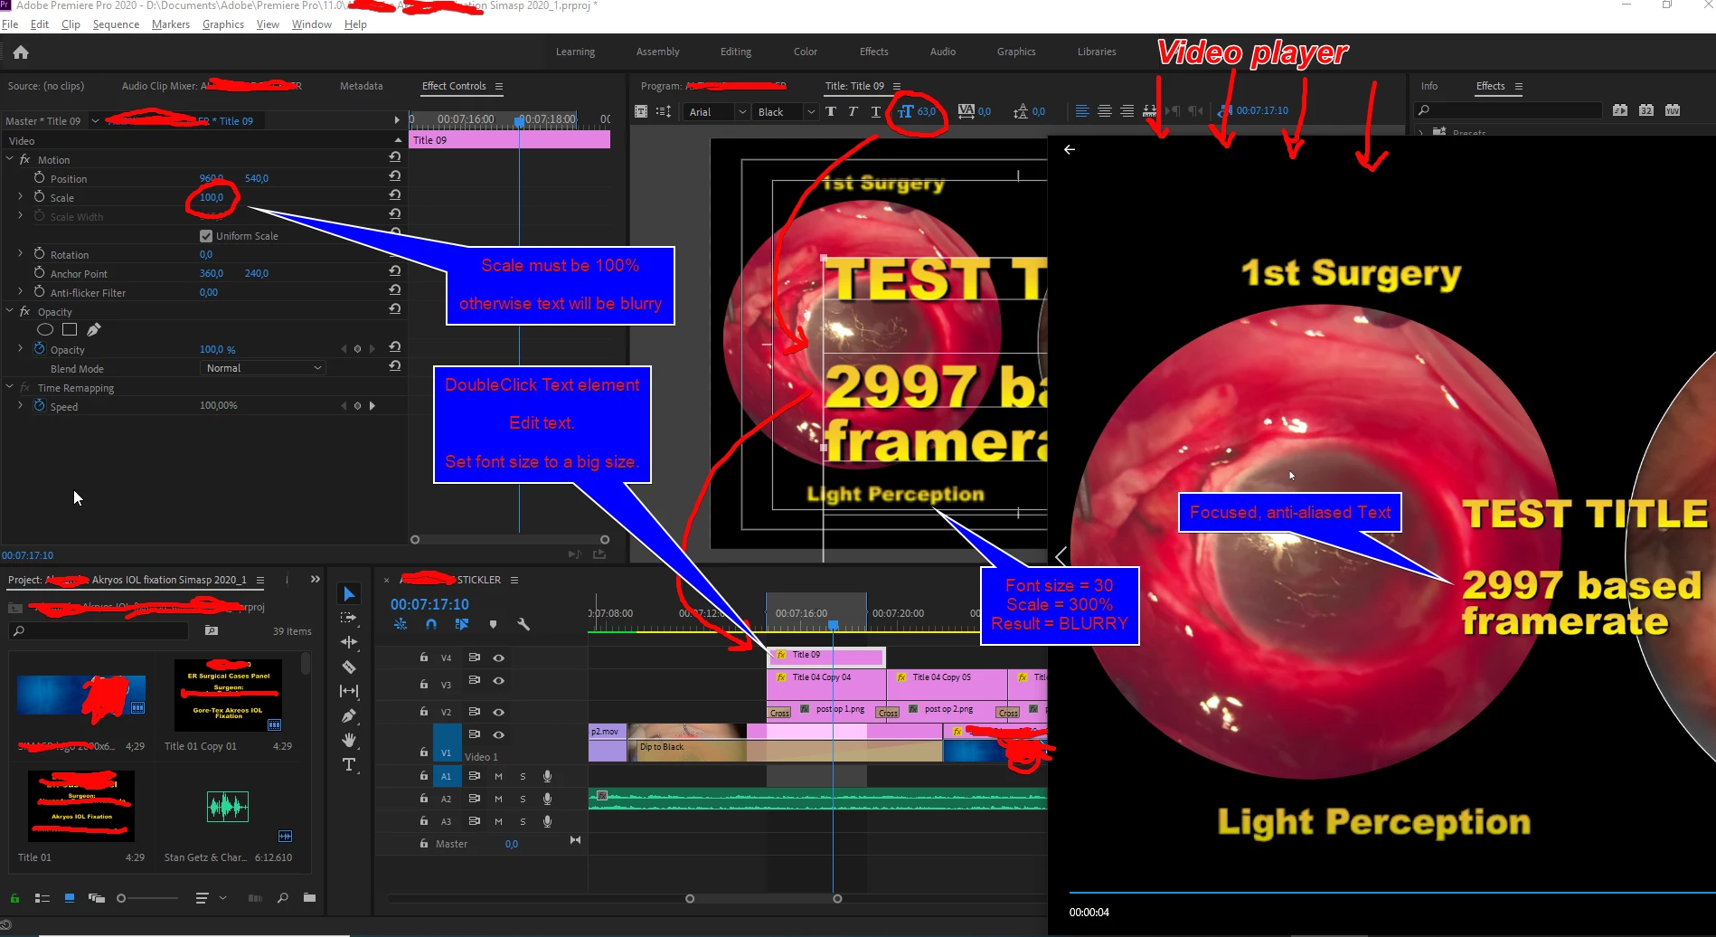Open the Graphics menu
This screenshot has width=1716, height=937.
223,24
